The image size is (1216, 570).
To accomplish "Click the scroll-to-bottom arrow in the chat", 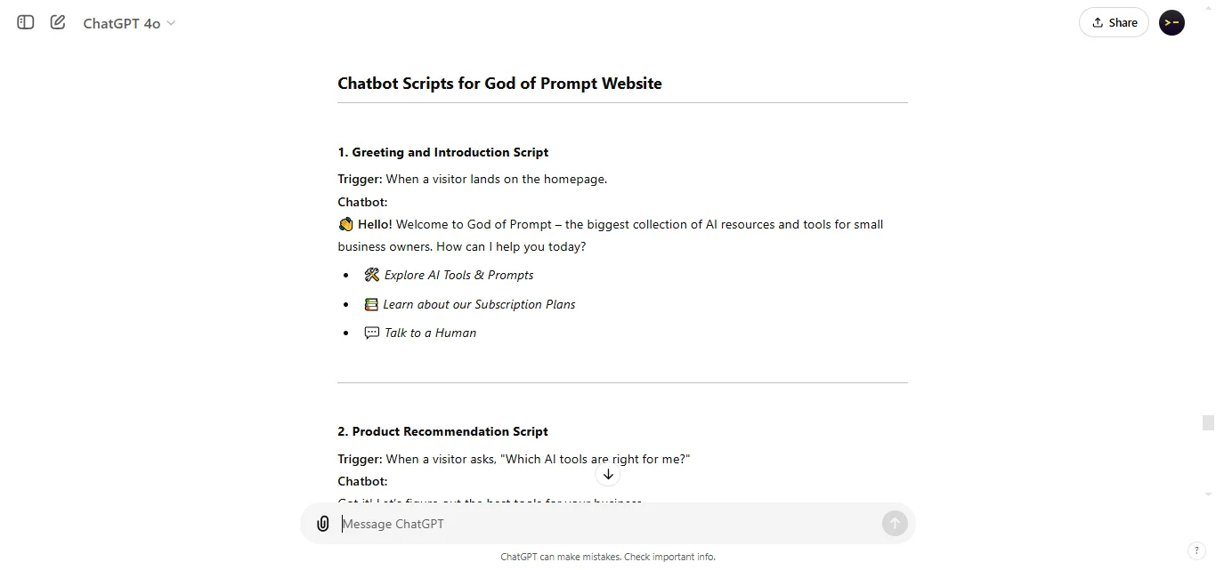I will [608, 474].
